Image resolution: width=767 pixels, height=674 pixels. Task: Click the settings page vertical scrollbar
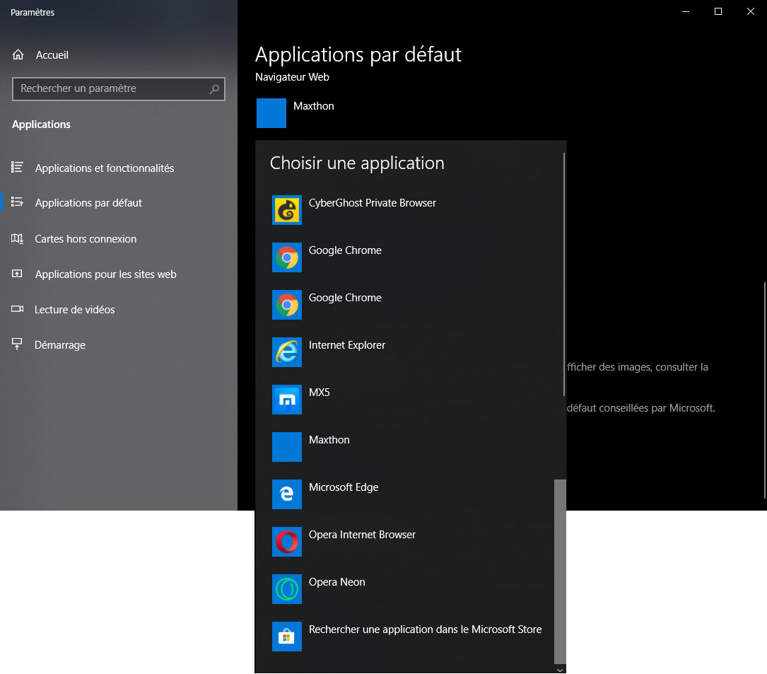click(x=765, y=390)
